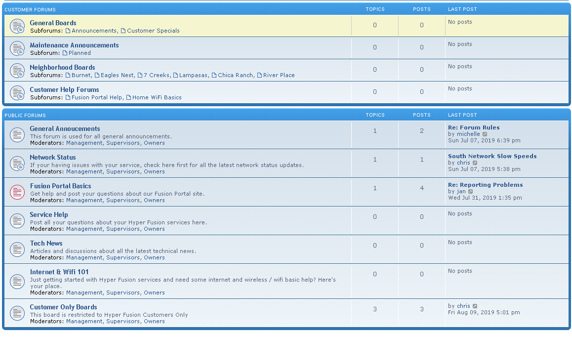Open Management group in Service Help row
This screenshot has width=572, height=337.
(84, 229)
